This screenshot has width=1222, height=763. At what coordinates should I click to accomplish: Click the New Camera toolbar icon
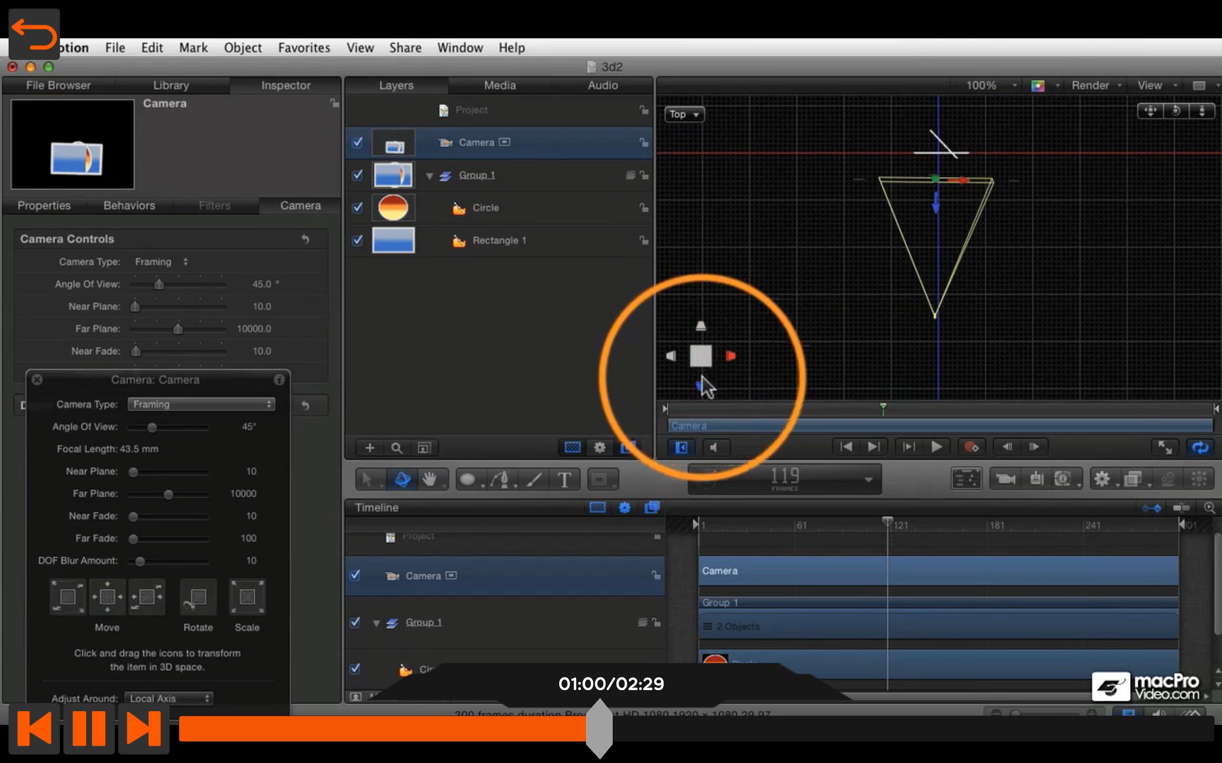coord(1005,479)
